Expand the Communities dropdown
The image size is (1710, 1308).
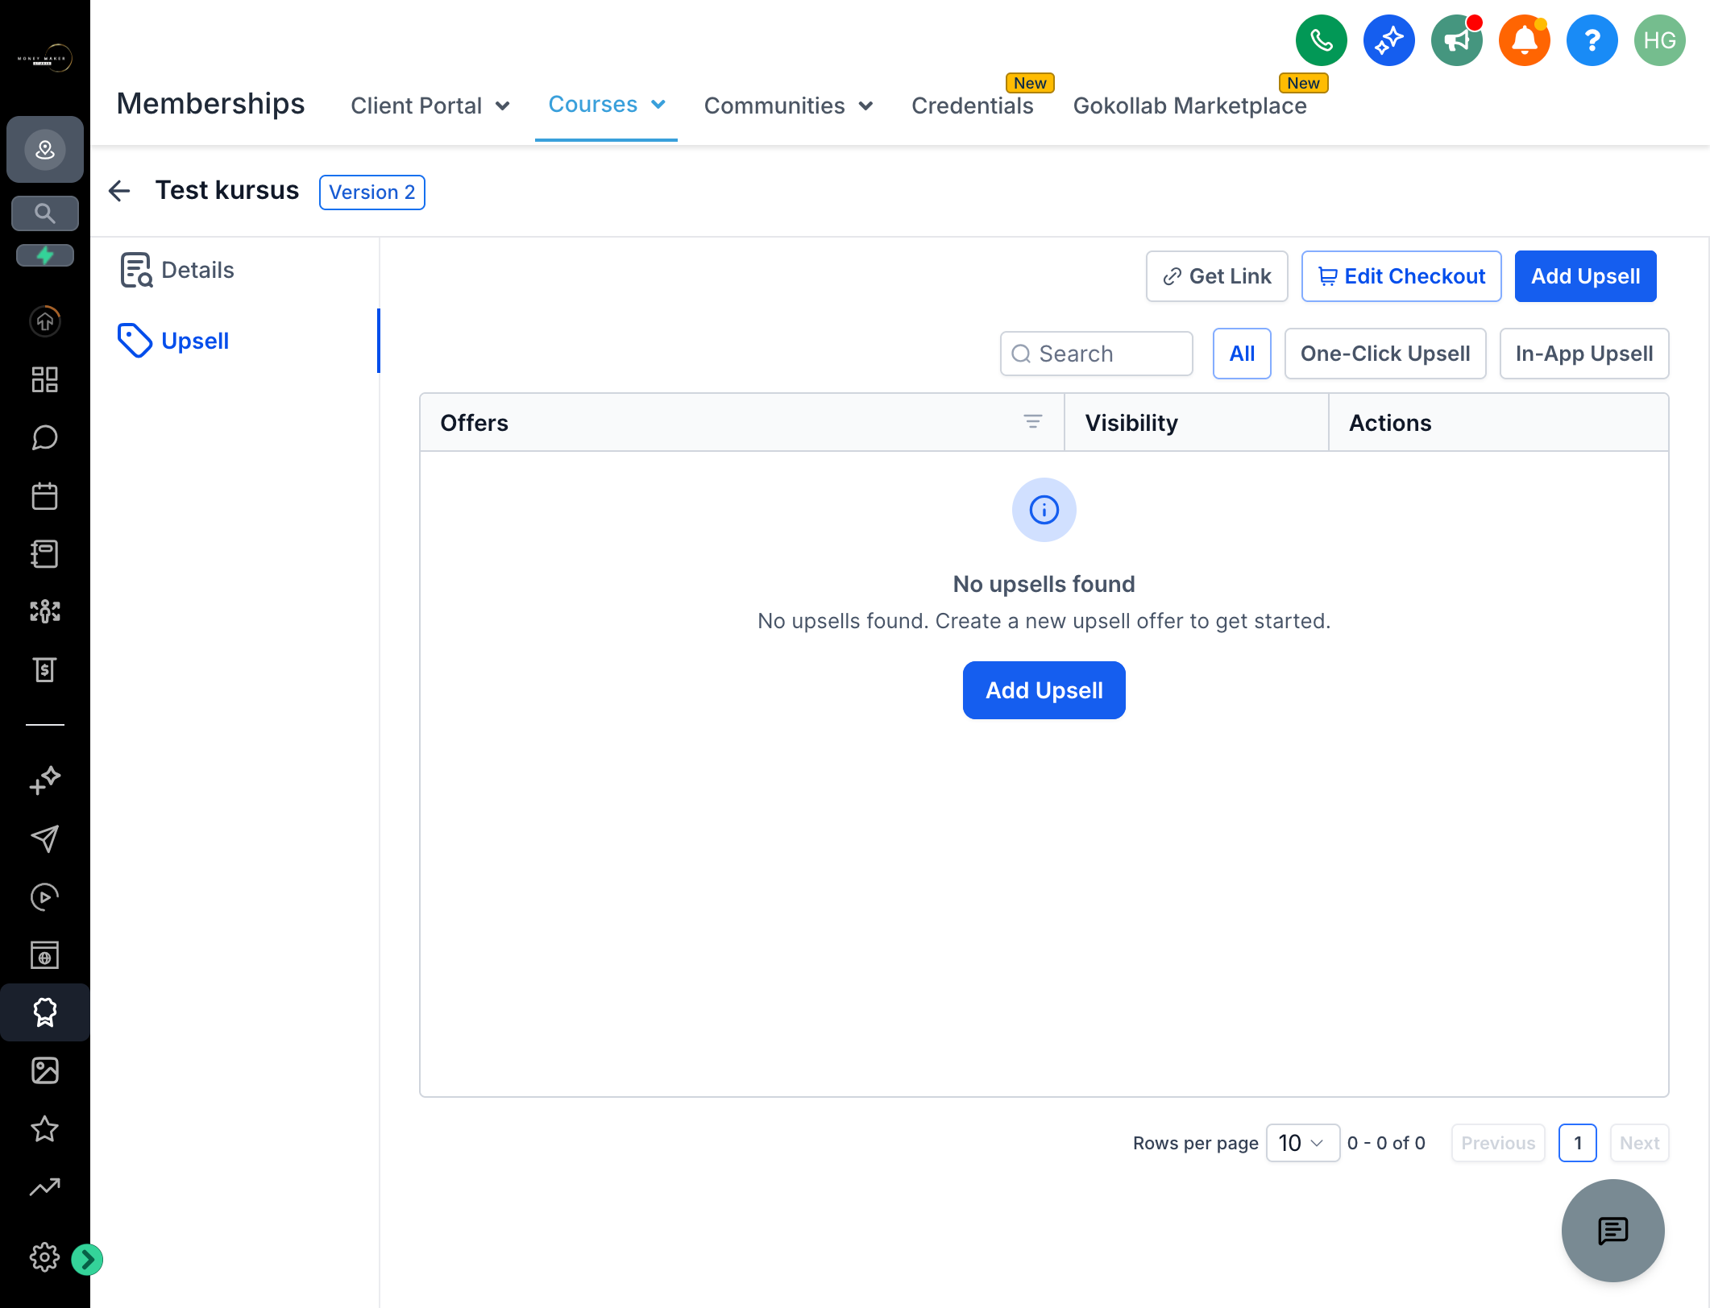tap(788, 106)
